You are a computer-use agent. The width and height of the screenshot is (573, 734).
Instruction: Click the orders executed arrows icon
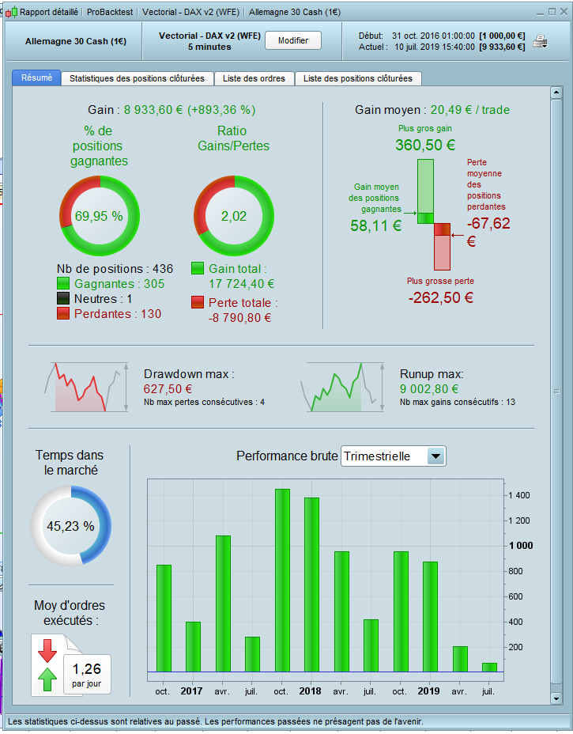(x=47, y=664)
